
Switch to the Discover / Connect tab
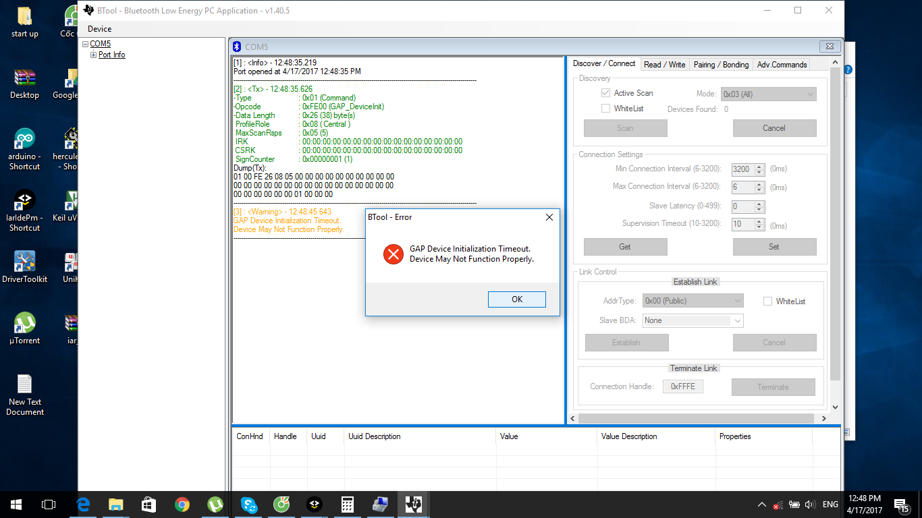(x=604, y=63)
